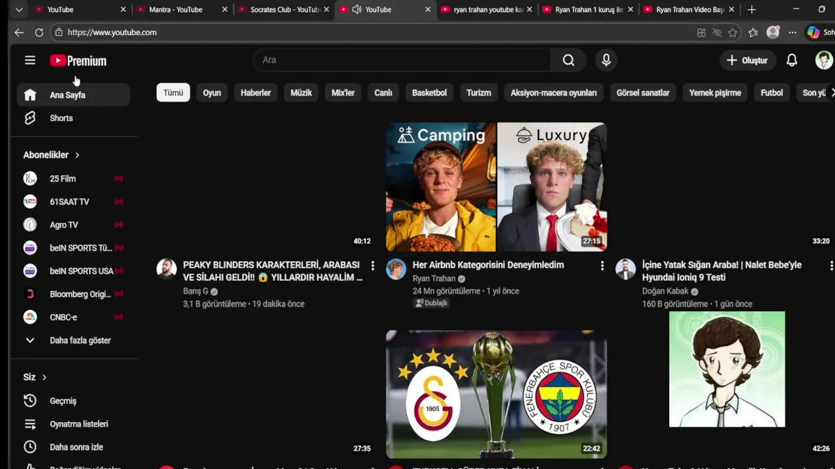Open Daha sonra izle list

(74, 448)
